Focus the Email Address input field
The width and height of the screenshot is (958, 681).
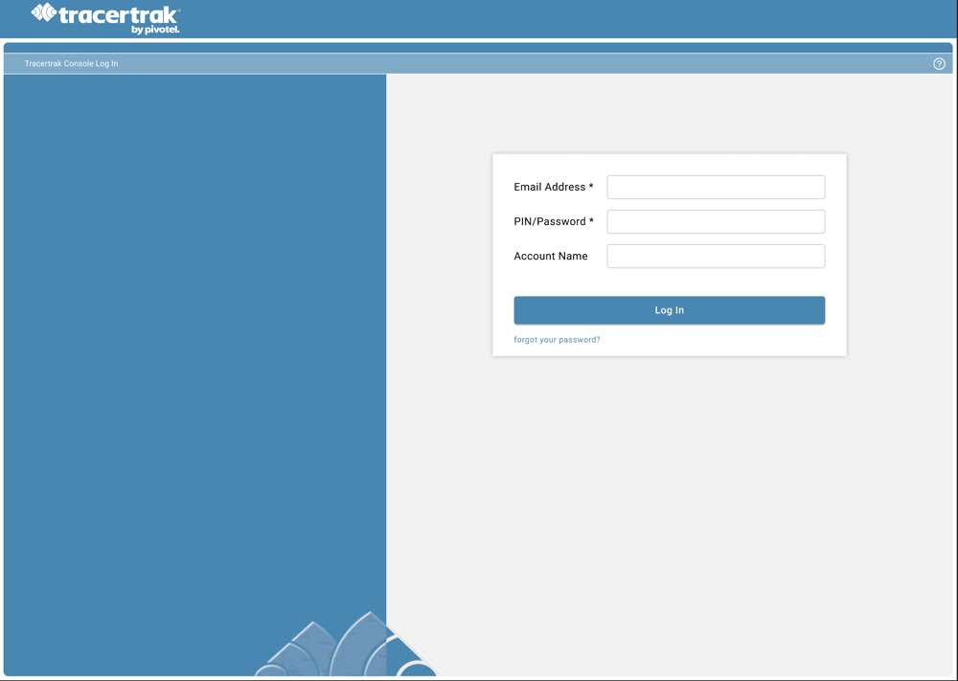pos(716,187)
